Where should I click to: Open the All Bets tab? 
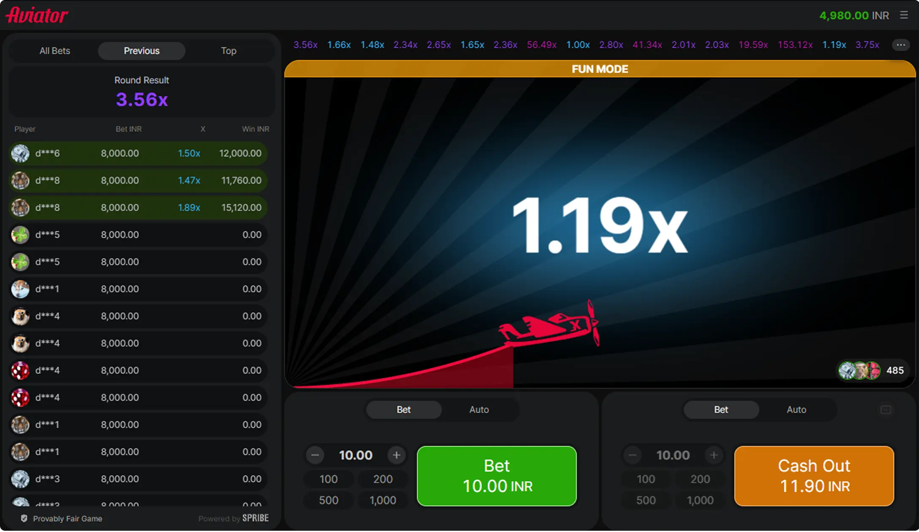pos(55,51)
